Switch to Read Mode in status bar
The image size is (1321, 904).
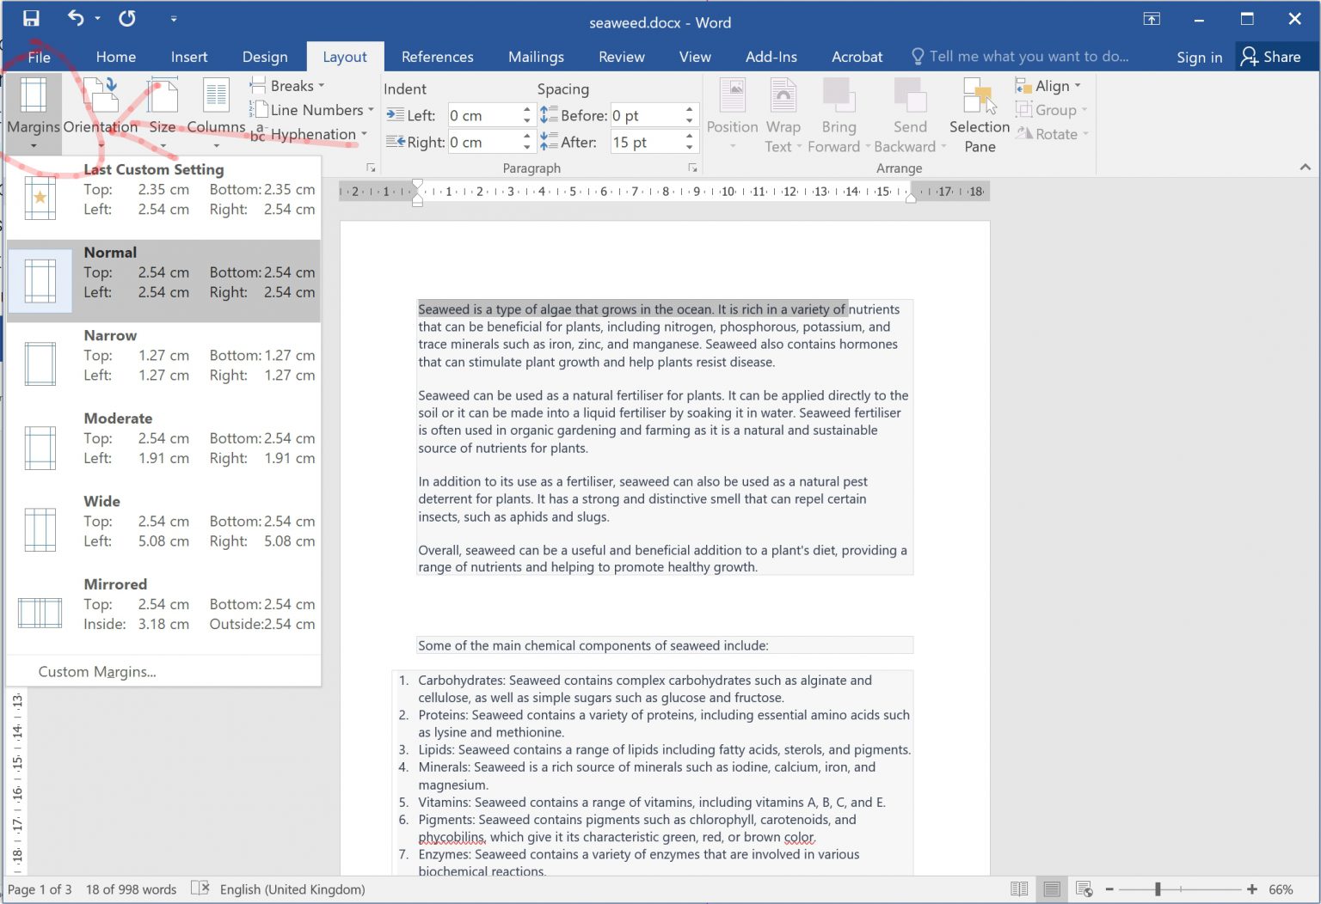click(1019, 889)
